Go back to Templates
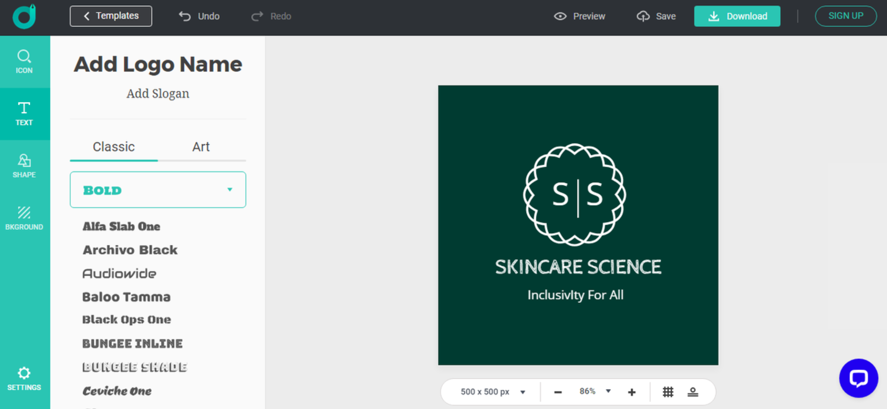 coord(111,16)
